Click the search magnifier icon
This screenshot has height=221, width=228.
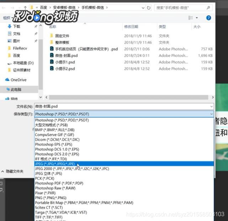208,7
